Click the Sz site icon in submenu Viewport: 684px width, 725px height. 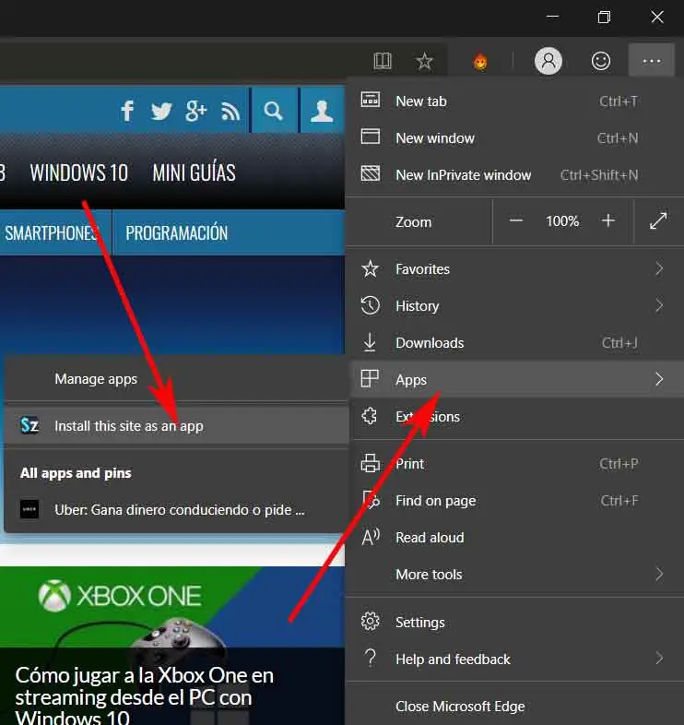point(29,425)
